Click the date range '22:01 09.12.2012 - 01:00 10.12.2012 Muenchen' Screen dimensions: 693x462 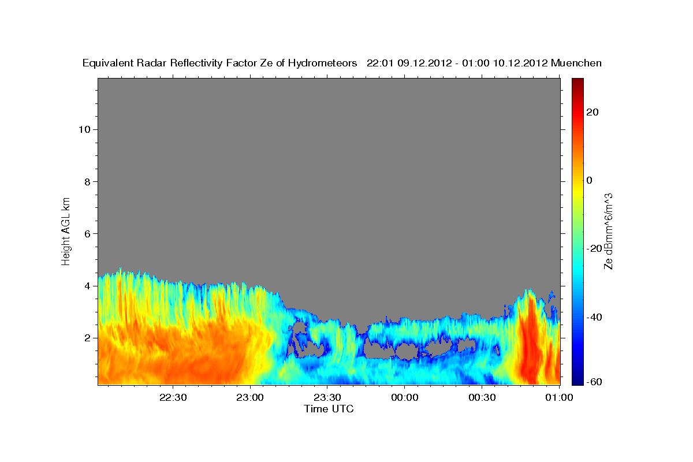coord(485,64)
